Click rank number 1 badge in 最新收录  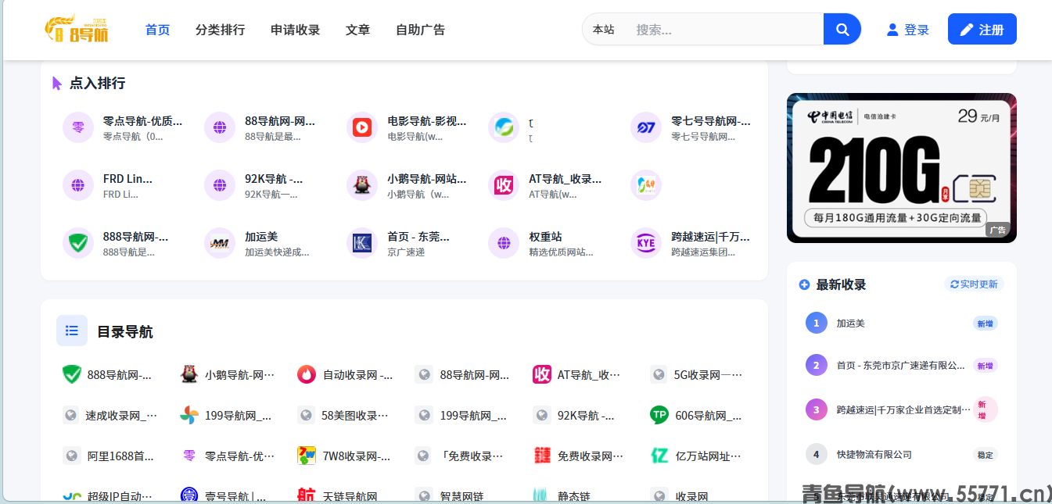816,323
